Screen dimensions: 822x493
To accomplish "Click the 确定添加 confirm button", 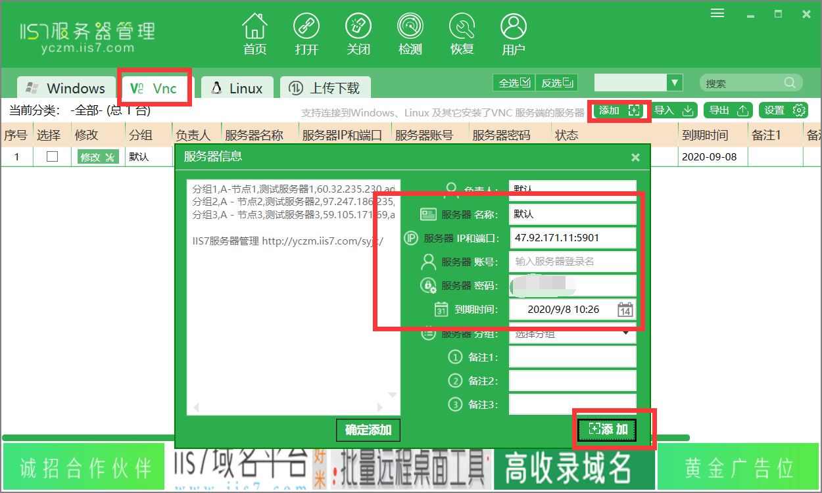I will (368, 430).
